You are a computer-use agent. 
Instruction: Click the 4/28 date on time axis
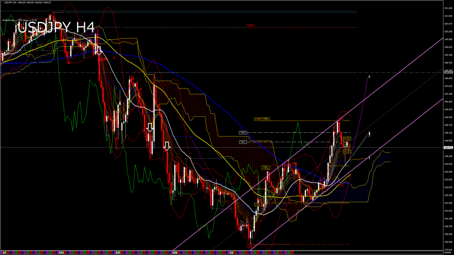click(175, 253)
